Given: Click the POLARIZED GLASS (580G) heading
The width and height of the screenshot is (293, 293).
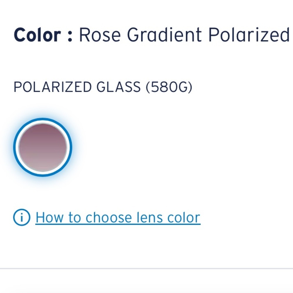Looking at the screenshot, I should (103, 86).
